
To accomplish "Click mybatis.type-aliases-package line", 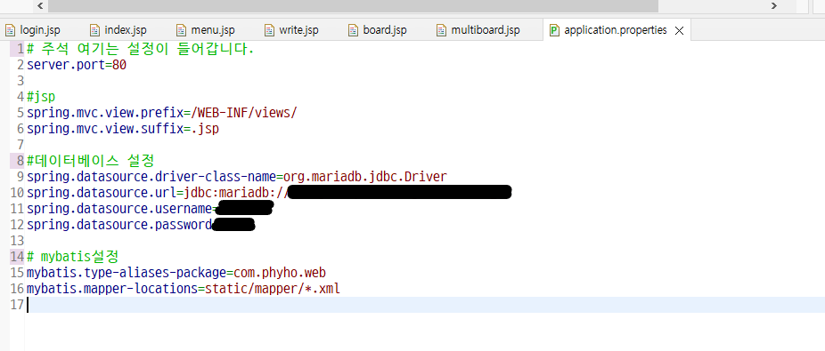I will point(176,272).
